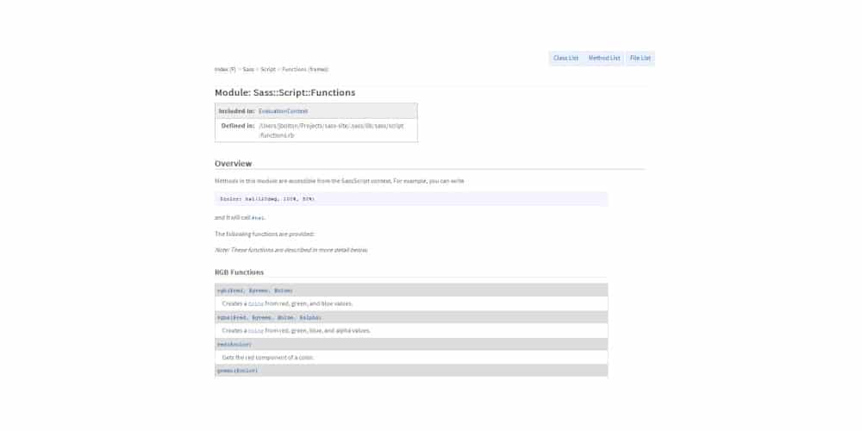Select the 'Defined in:' label
862x431 pixels.
tap(238, 126)
